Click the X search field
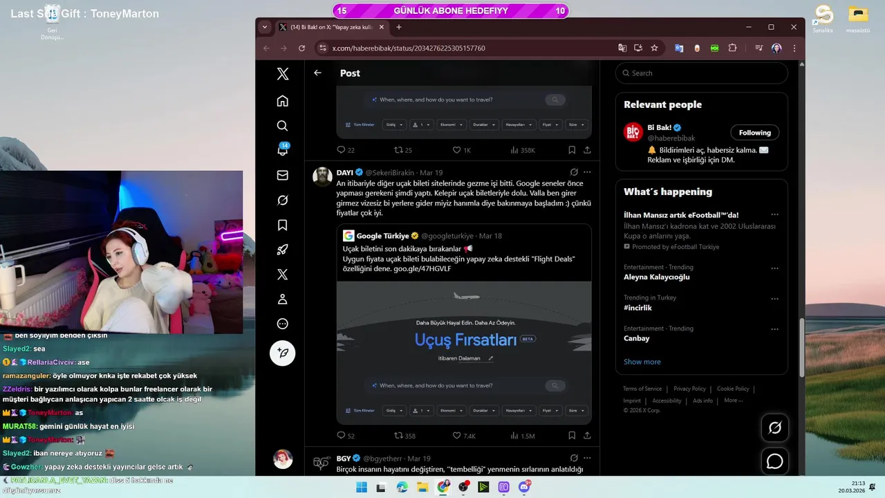This screenshot has width=885, height=498. coord(701,73)
